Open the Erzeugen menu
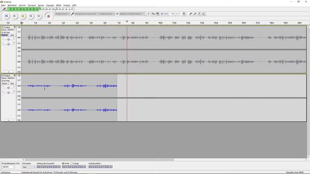The height and width of the screenshot is (174, 310). pyautogui.click(x=50, y=5)
